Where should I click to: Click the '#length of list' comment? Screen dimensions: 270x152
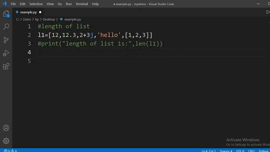(x=64, y=26)
